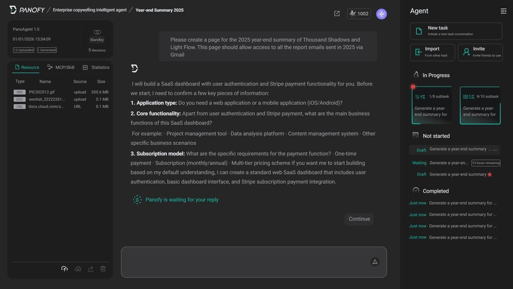Switch to the MCP/Skill tab

pyautogui.click(x=61, y=67)
